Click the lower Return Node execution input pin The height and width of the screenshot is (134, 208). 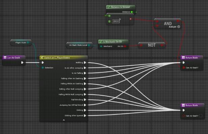point(184,110)
